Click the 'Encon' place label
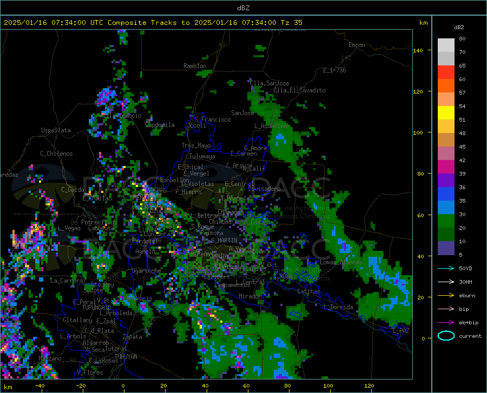Screen dimensions: 487x393 click(x=357, y=45)
